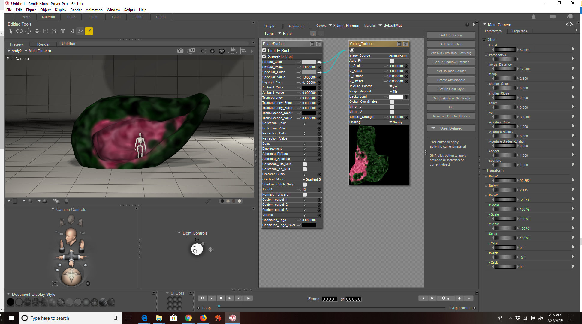This screenshot has height=324, width=582.
Task: Switch to the Pose room tab
Action: coord(26,17)
